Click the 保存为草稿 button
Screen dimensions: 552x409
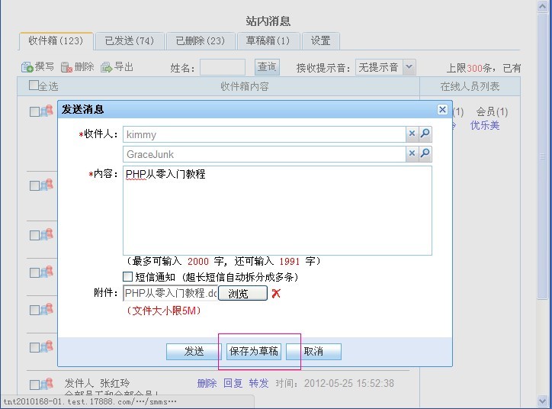click(255, 351)
